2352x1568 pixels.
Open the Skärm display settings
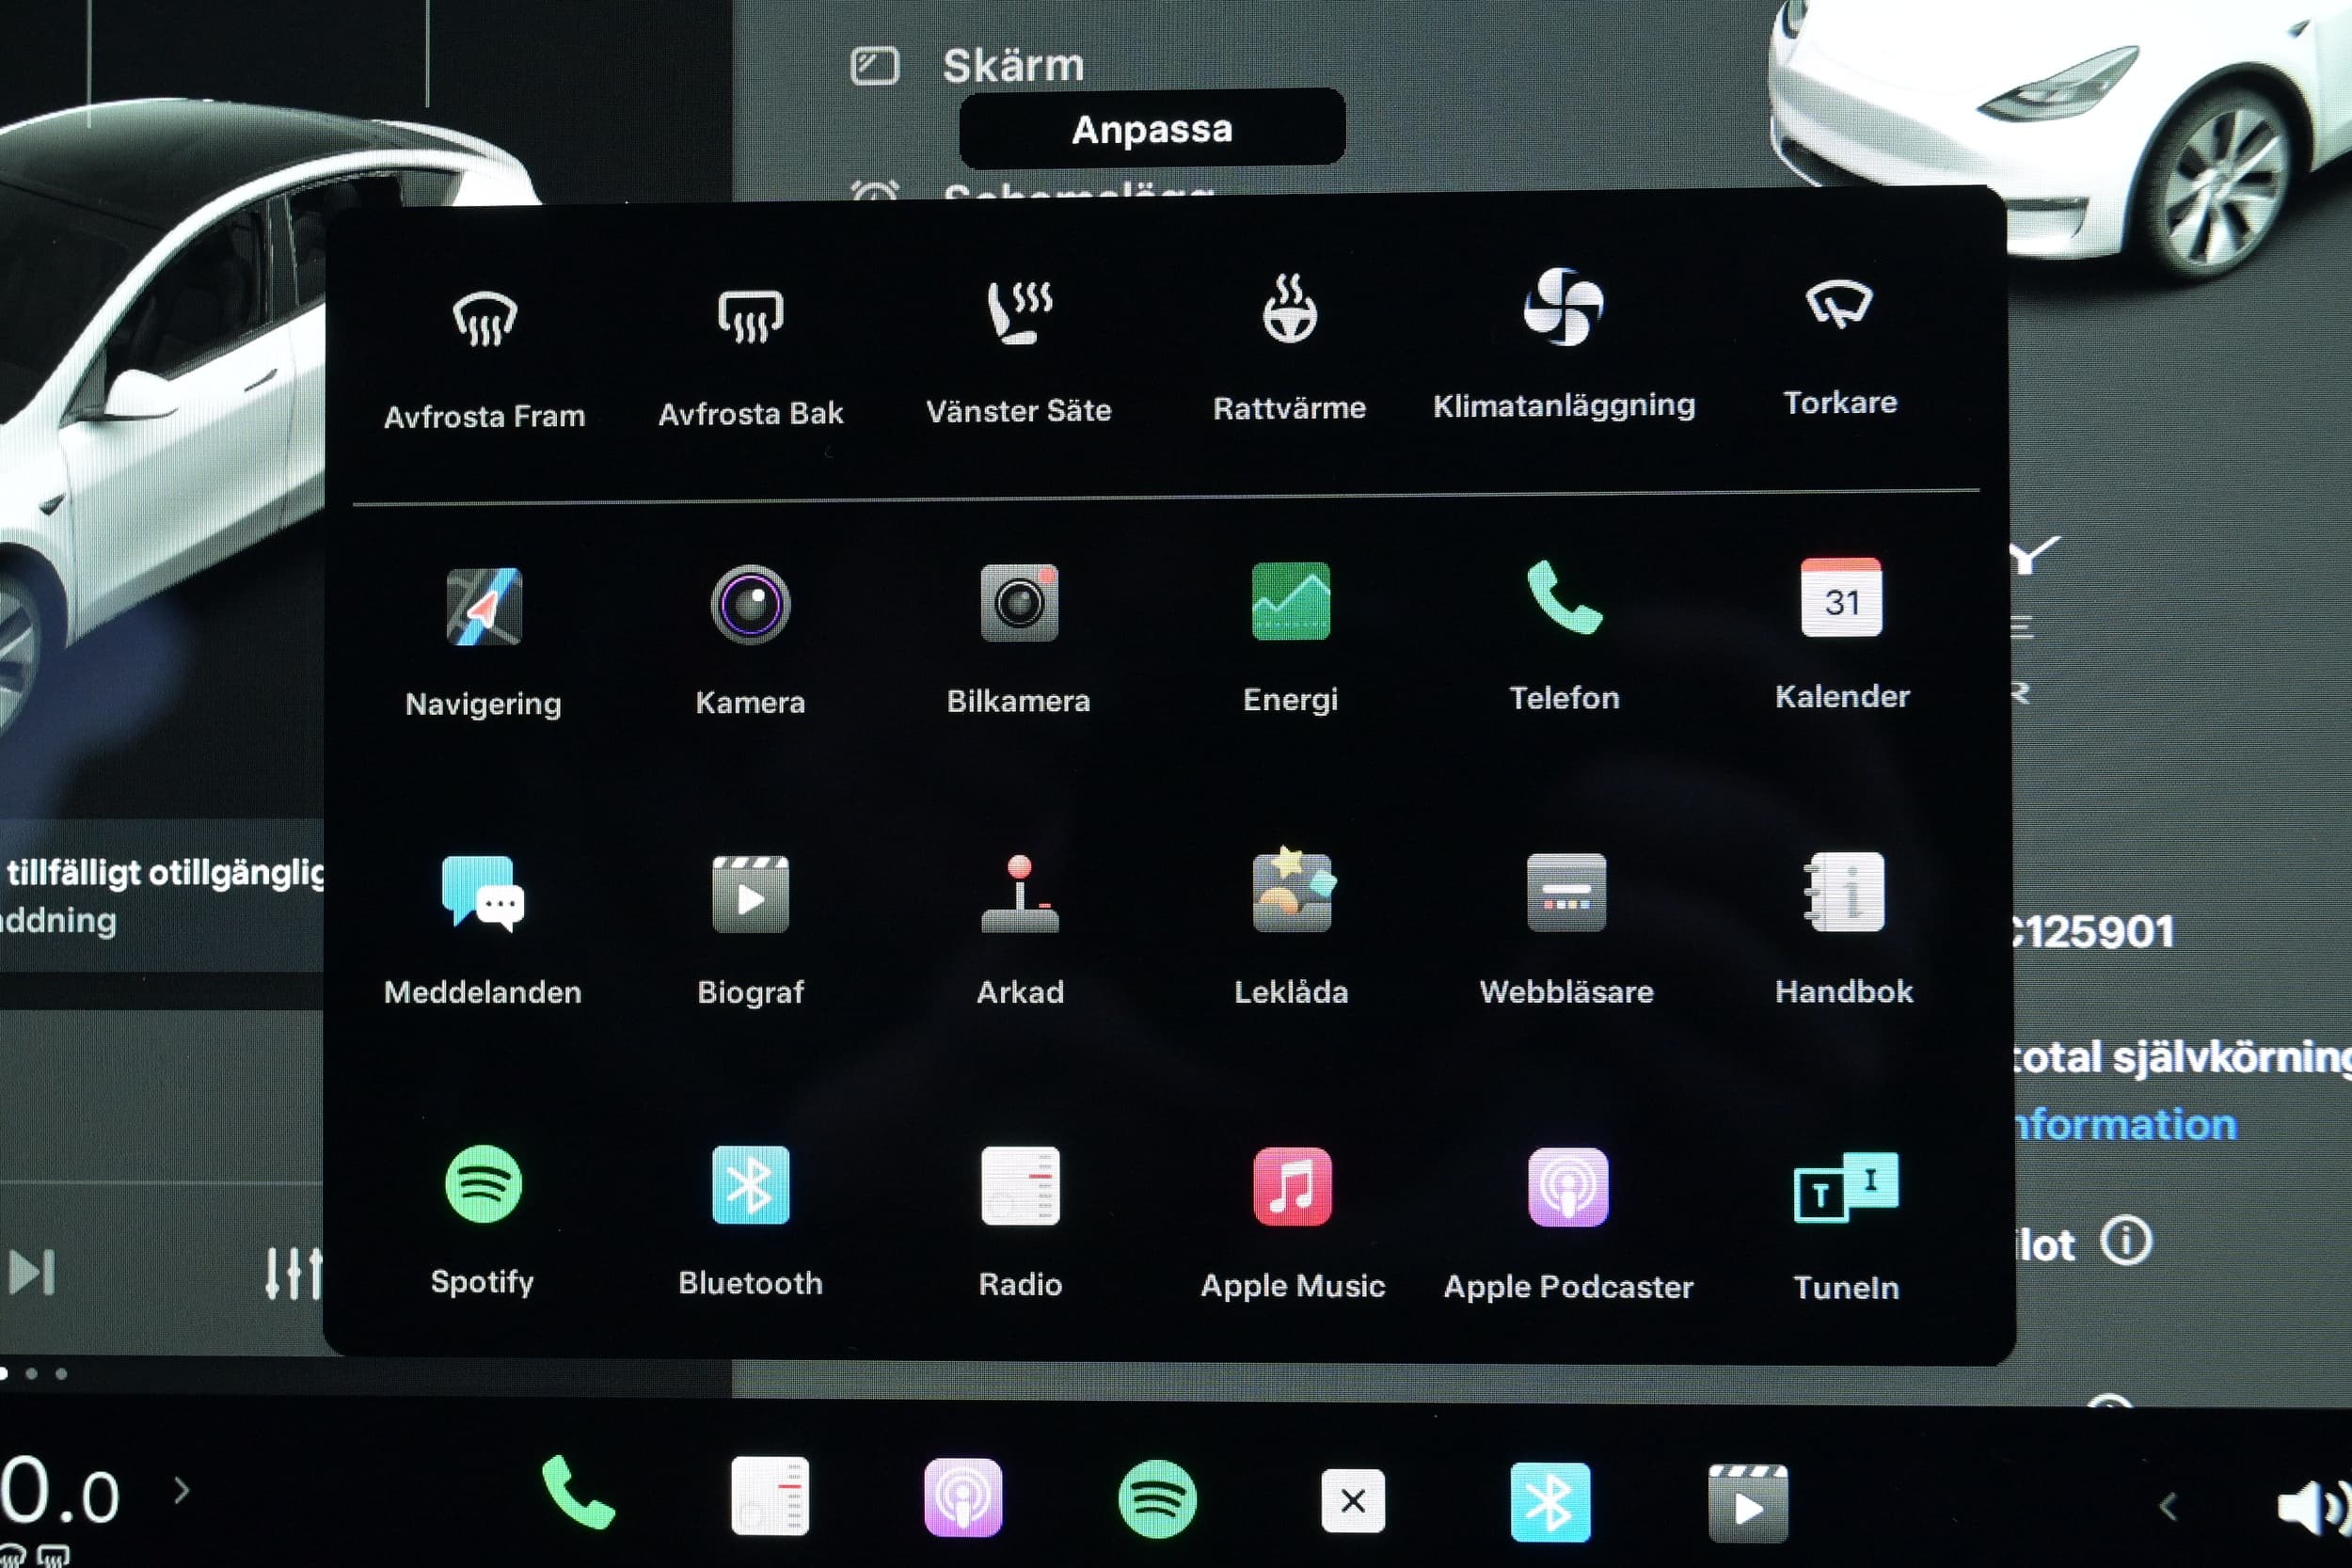[968, 66]
